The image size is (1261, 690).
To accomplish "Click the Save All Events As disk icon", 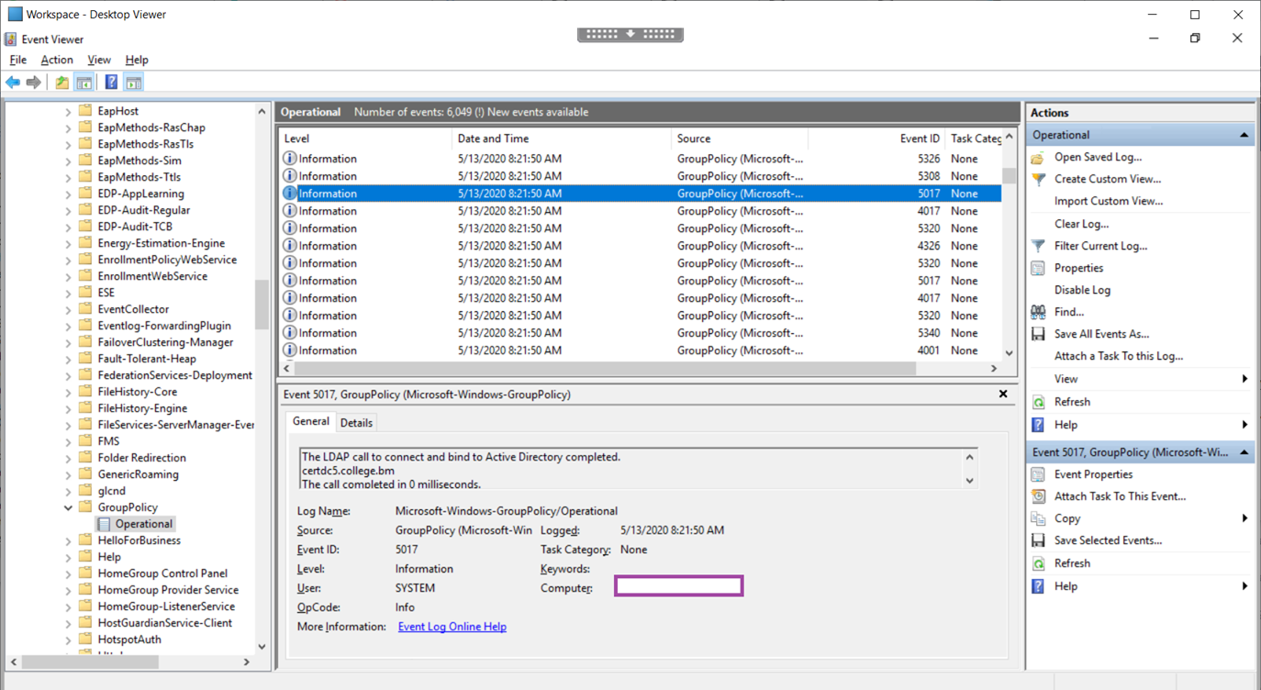I will point(1038,334).
